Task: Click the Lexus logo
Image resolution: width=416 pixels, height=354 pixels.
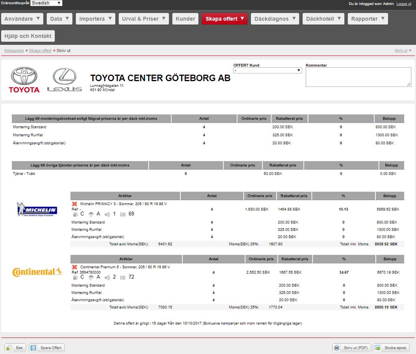Action: point(65,80)
